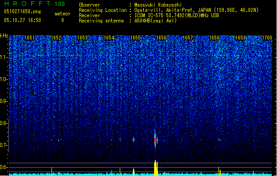Image resolution: width=277 pixels, height=176 pixels.
Task: Click the 0.7 kHz axis label
Action: [x=4, y=145]
